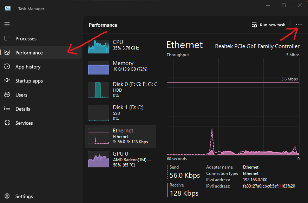Select the CPU usage graph thumbnail

tap(99, 46)
